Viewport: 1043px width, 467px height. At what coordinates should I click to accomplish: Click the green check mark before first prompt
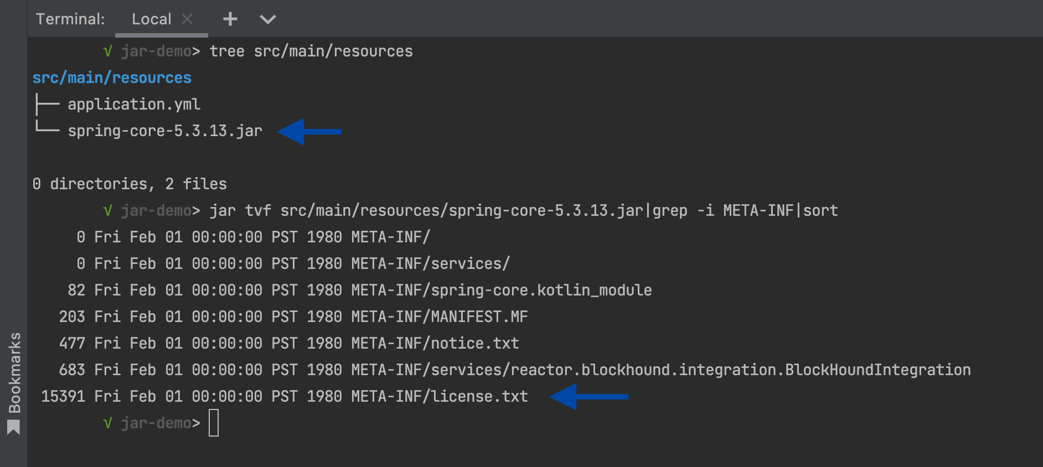click(x=107, y=51)
